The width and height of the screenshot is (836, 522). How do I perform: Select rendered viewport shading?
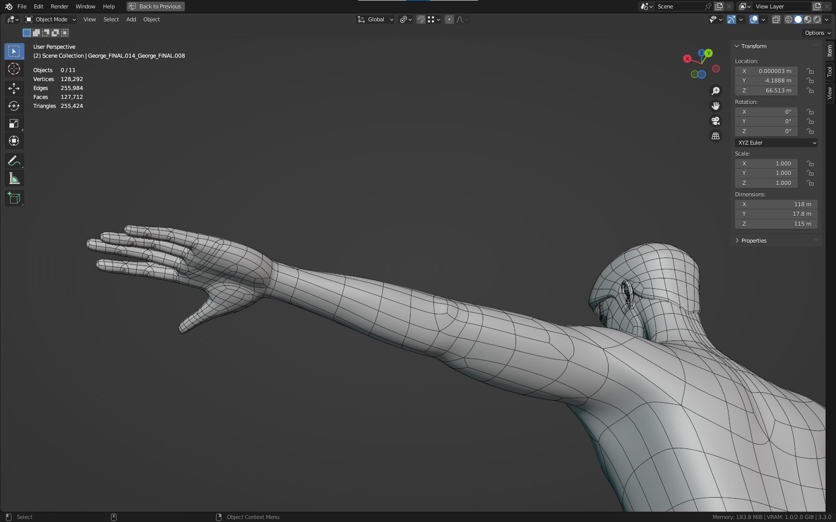pos(817,19)
